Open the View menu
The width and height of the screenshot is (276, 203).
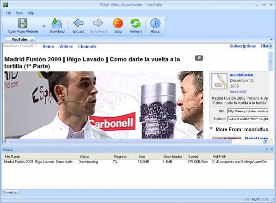19,13
